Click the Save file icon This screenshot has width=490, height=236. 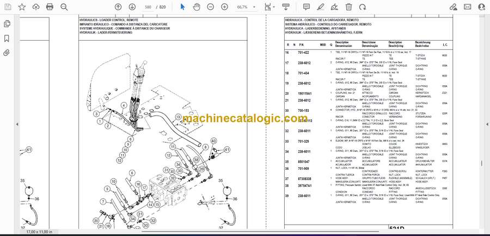[x=8, y=7]
